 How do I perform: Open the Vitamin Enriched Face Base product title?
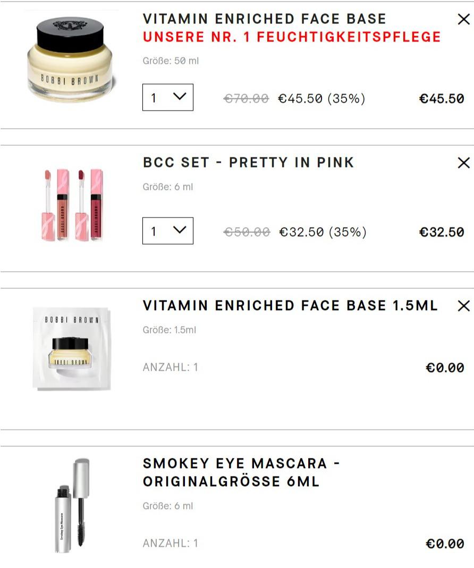point(265,19)
